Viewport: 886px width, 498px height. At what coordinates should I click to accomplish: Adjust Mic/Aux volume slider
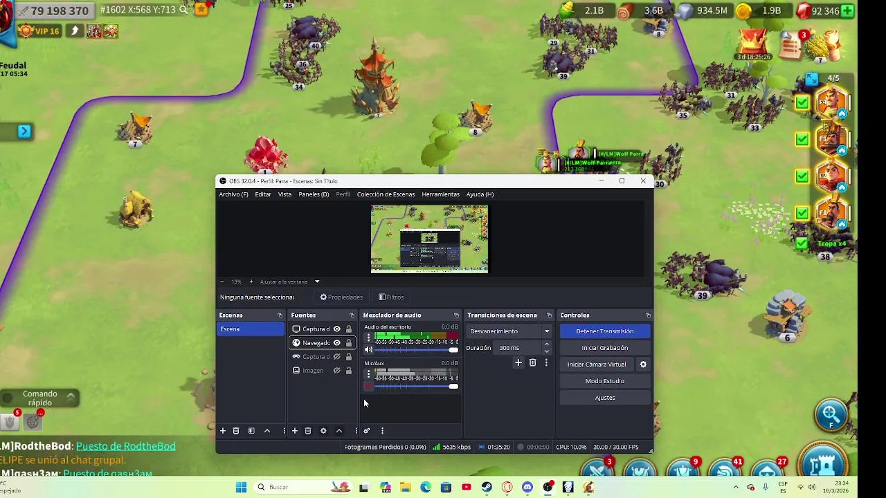[416, 387]
